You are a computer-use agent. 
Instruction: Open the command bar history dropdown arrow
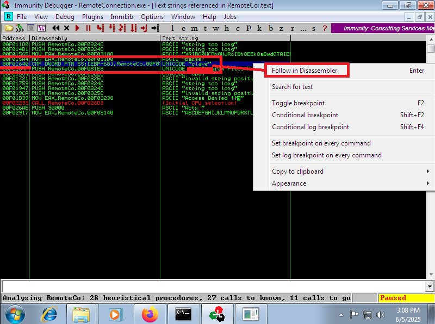click(x=430, y=287)
